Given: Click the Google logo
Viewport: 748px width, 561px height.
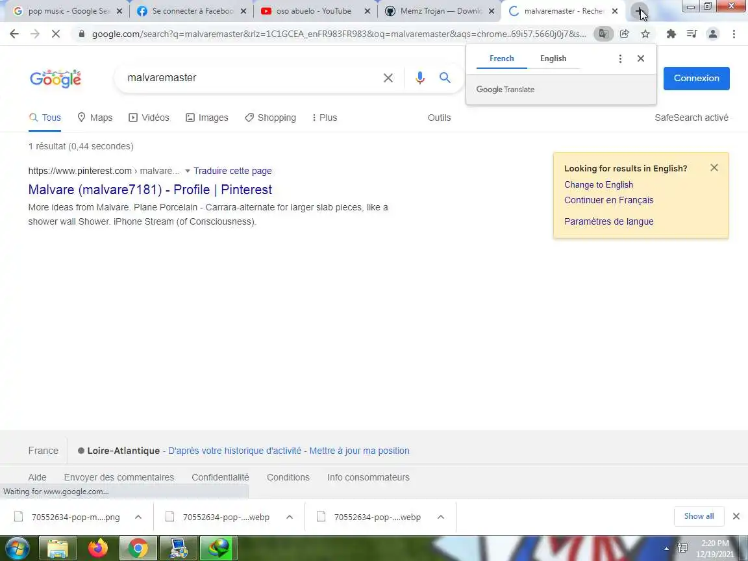Looking at the screenshot, I should [55, 78].
